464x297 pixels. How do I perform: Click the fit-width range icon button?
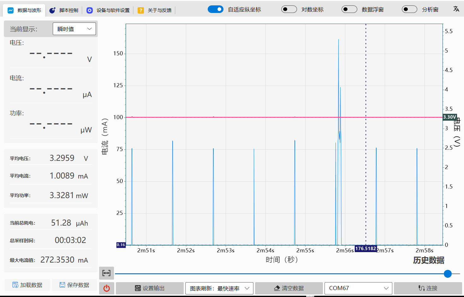107,273
